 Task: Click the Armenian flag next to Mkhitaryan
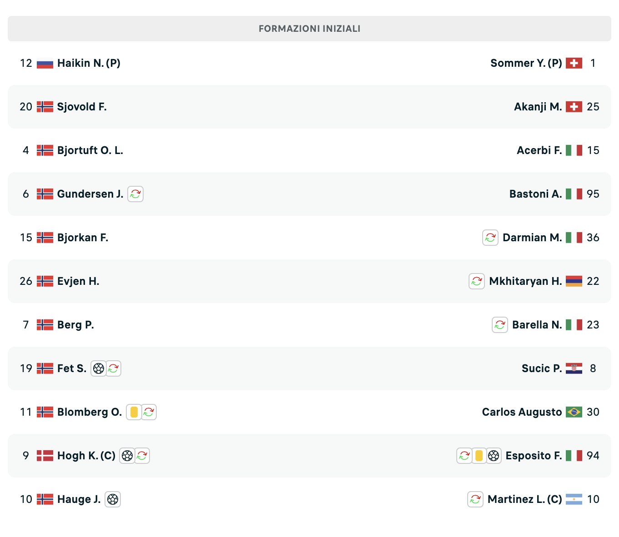point(574,281)
